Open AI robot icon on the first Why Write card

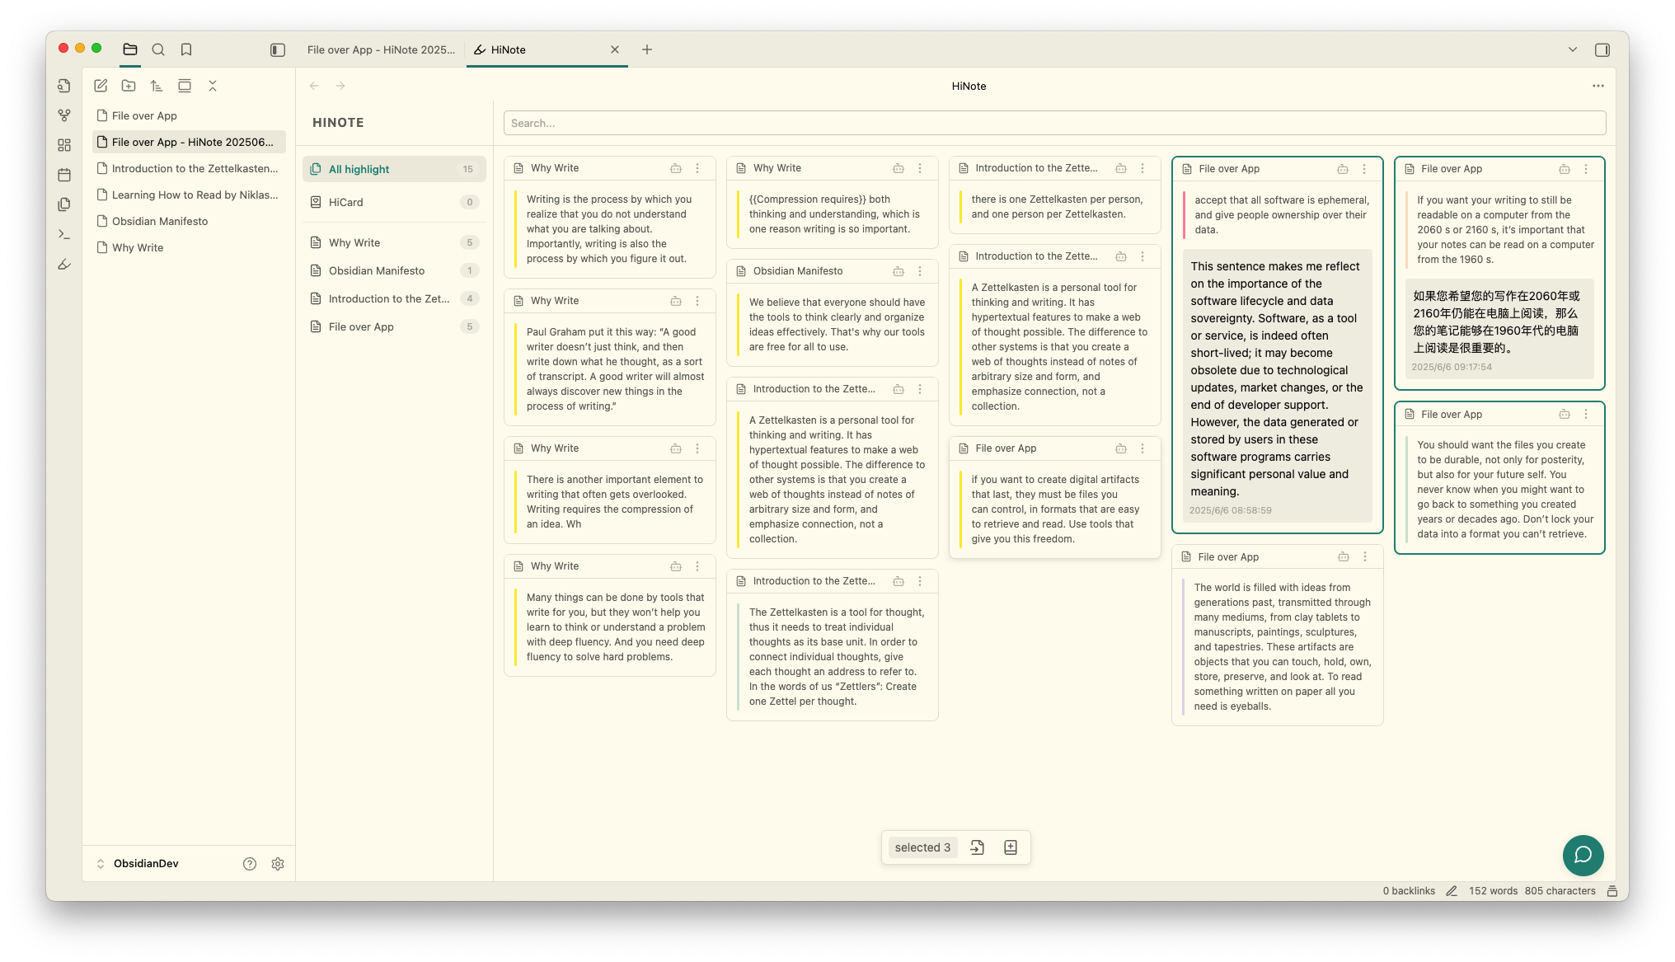tap(676, 168)
